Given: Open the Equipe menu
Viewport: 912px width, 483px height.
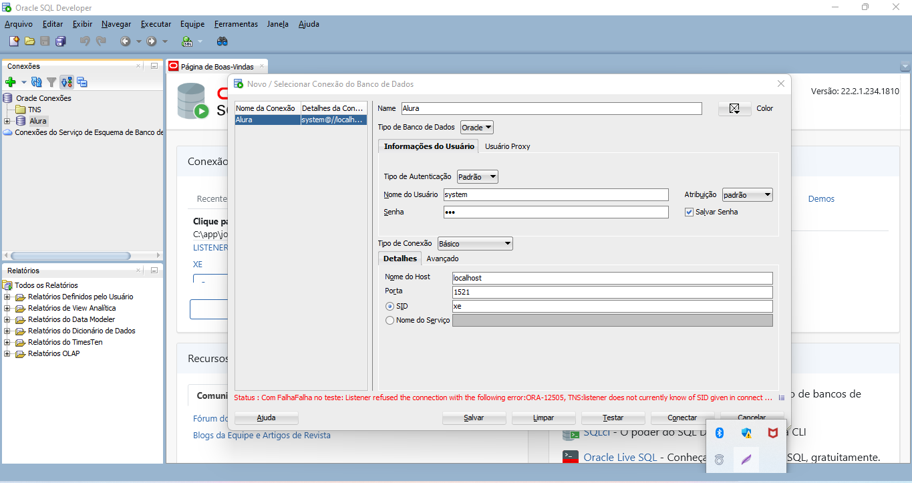Looking at the screenshot, I should click(x=192, y=24).
